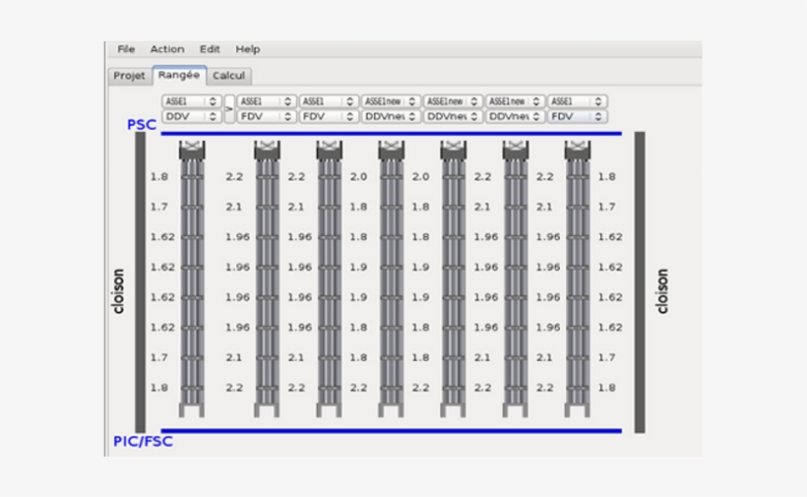Expand the leftmost ASSE1 dropdown
The image size is (807, 497).
[x=192, y=101]
